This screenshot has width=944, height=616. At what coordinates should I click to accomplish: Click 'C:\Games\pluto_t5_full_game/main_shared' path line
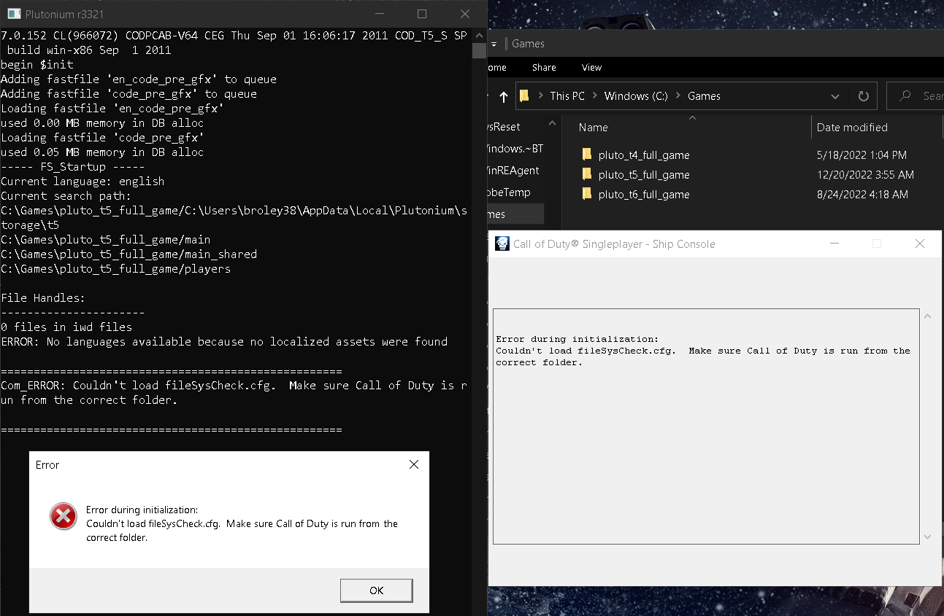coord(128,254)
